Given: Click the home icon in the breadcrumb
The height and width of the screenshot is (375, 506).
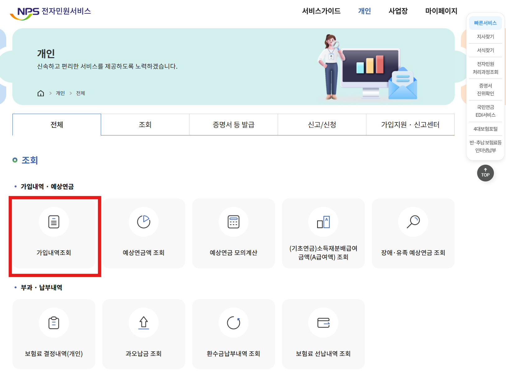Looking at the screenshot, I should tap(41, 93).
